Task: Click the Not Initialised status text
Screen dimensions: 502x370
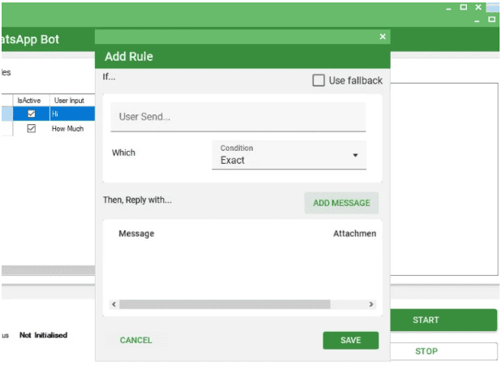Action: [x=43, y=335]
